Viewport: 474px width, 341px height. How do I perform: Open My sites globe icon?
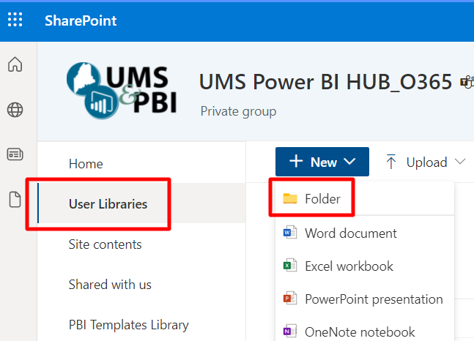pyautogui.click(x=15, y=110)
